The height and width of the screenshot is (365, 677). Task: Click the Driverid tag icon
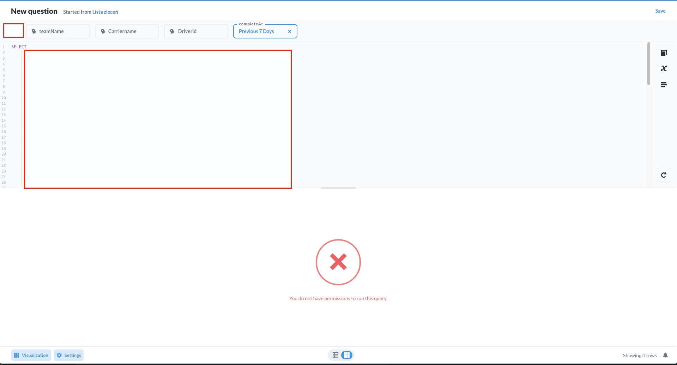pyautogui.click(x=172, y=31)
